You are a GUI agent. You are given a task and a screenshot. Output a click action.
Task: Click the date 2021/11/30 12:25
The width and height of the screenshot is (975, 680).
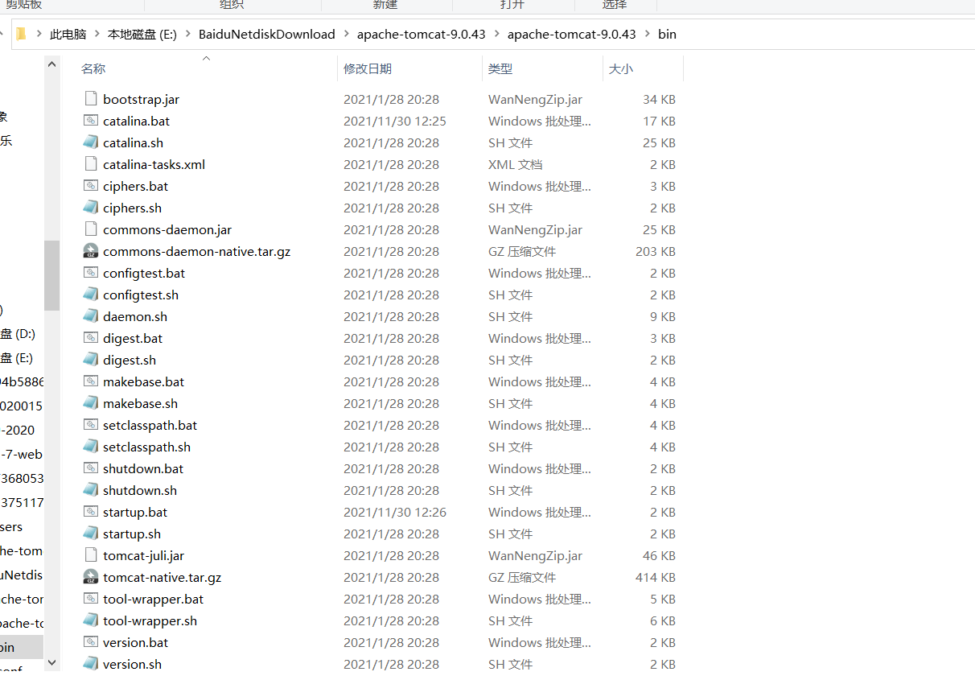click(395, 121)
